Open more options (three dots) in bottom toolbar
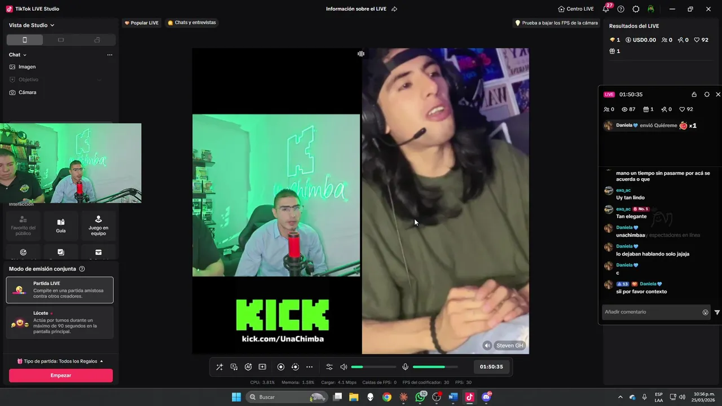722x406 pixels. tap(309, 367)
